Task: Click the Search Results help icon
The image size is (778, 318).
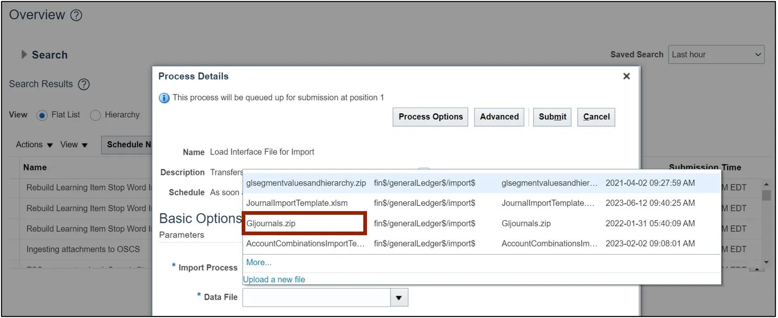Action: 84,84
